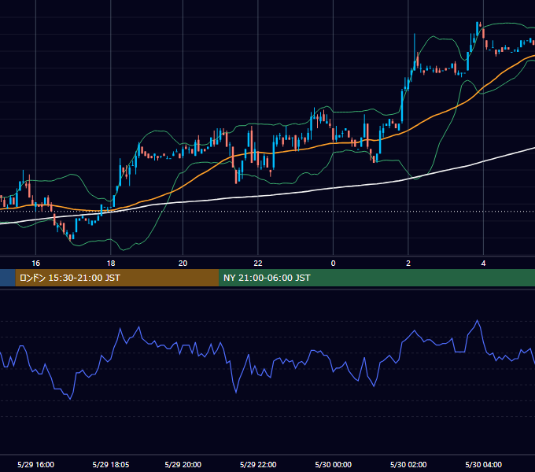Click the 5/30 02:00 timestamp
Image resolution: width=535 pixels, height=472 pixels.
(408, 464)
